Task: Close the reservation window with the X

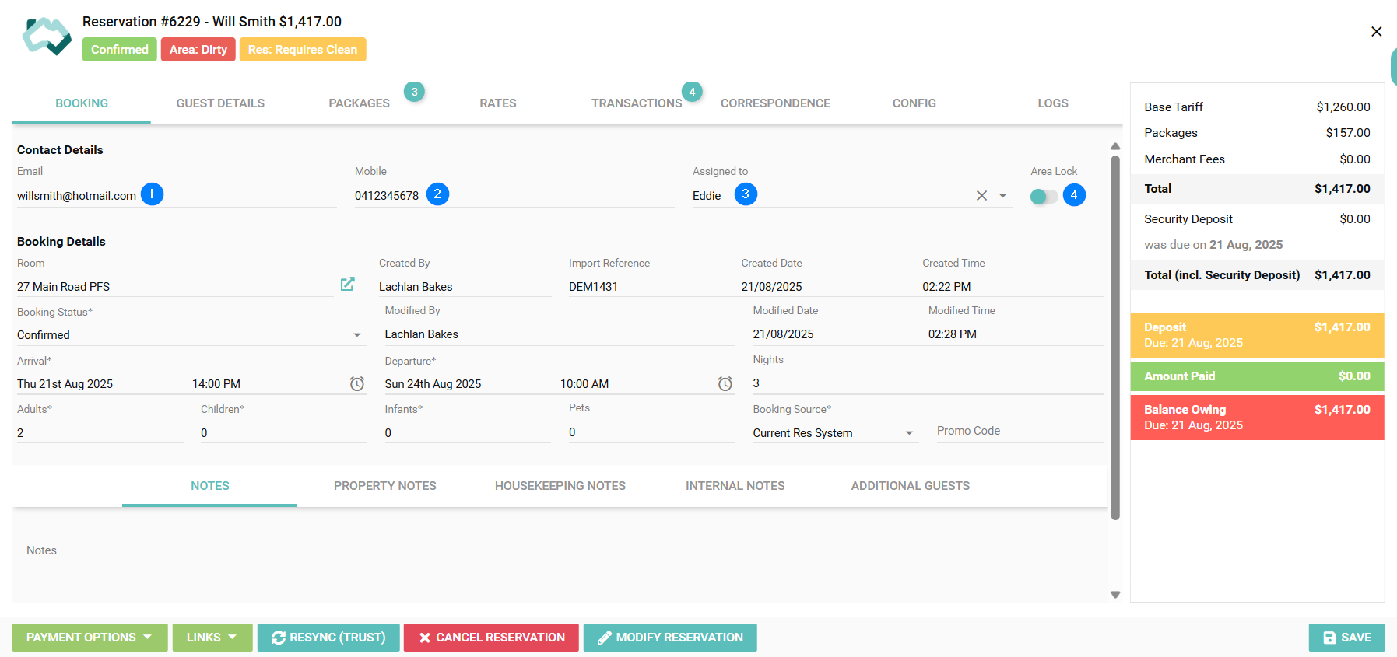Action: pyautogui.click(x=1376, y=31)
